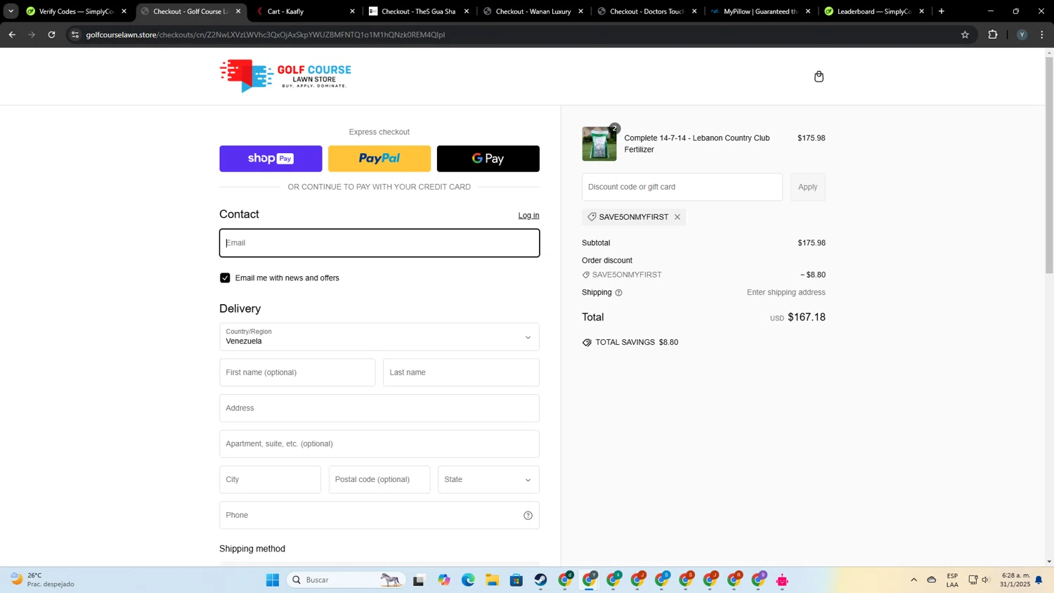Open the volume control in system tray
1054x593 pixels.
(x=986, y=580)
